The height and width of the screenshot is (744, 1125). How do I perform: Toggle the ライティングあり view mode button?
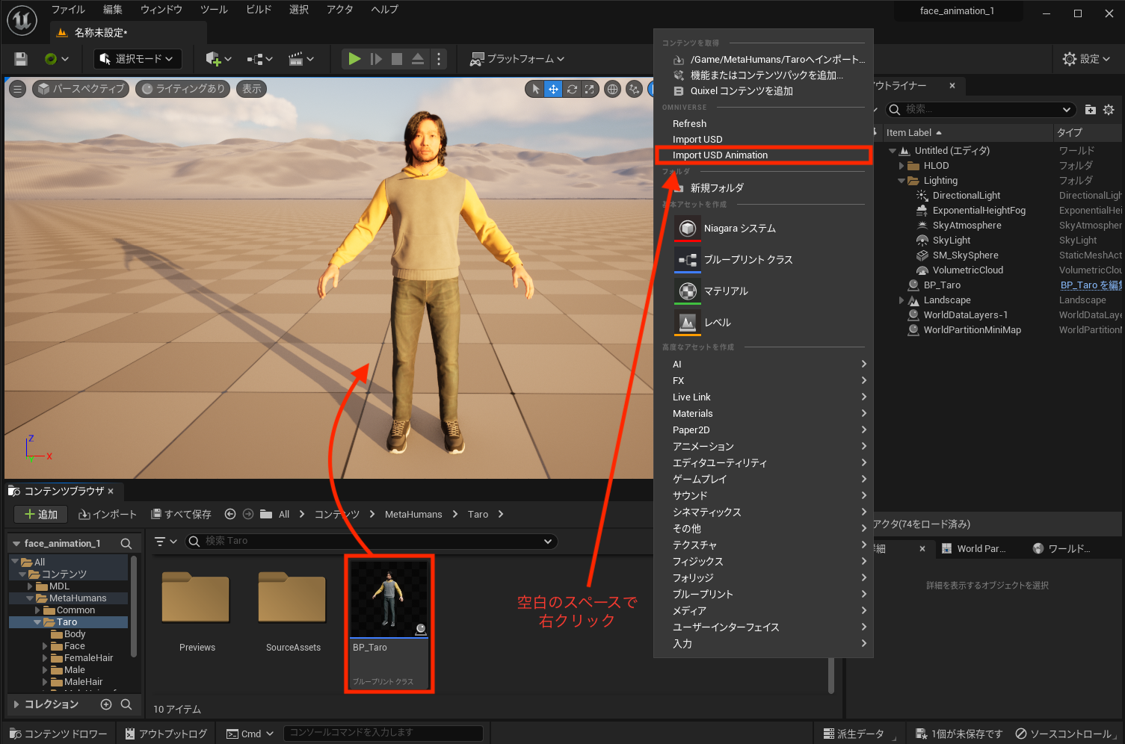point(183,89)
